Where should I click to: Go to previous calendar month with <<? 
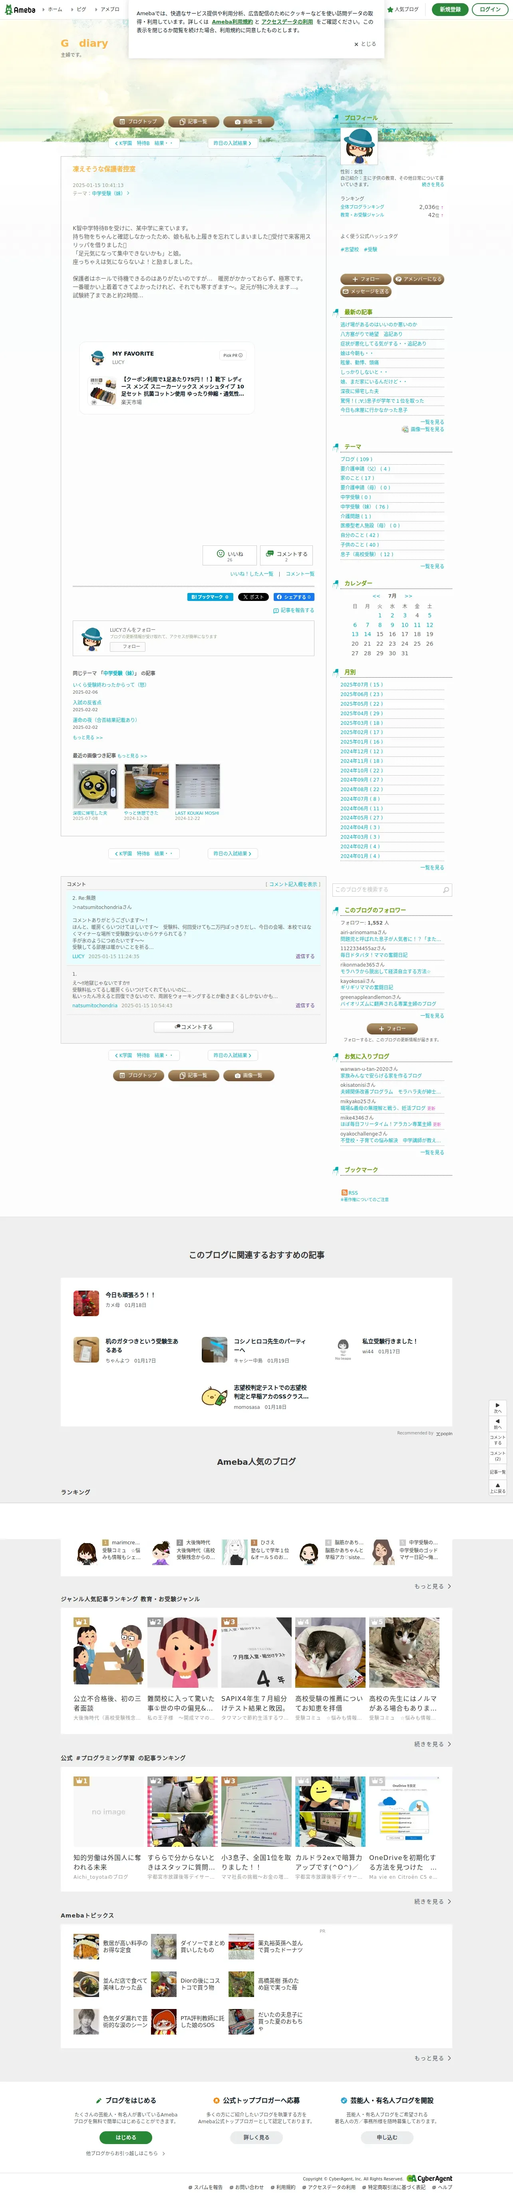pos(376,596)
